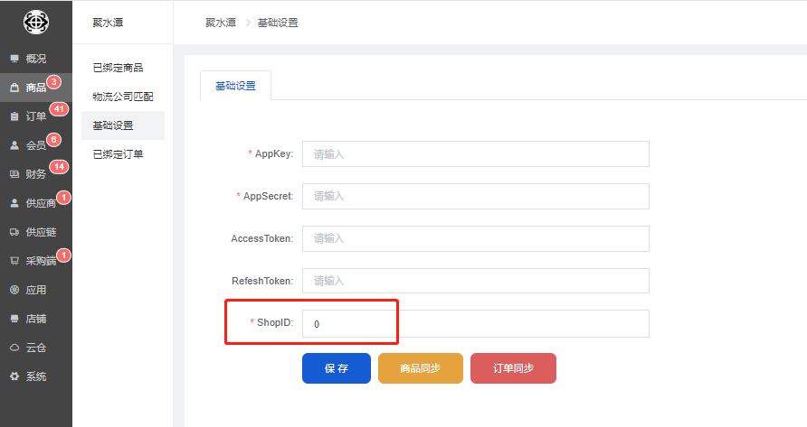Click the red badge 14 on 财务
The height and width of the screenshot is (427, 807).
(59, 166)
